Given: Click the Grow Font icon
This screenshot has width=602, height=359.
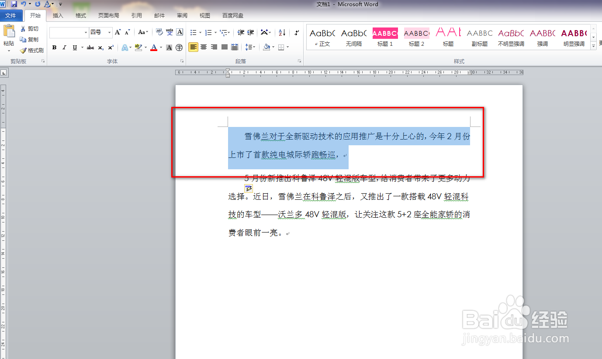Looking at the screenshot, I should pos(118,32).
